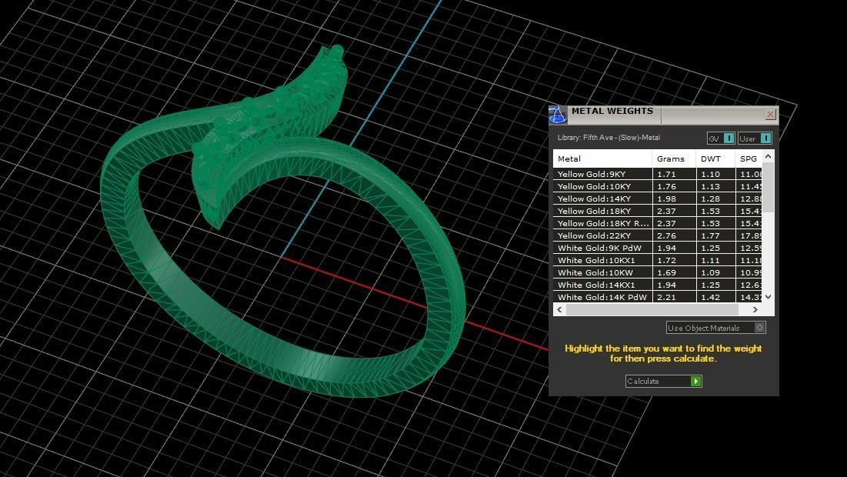Image resolution: width=847 pixels, height=477 pixels.
Task: Click the 1.28 DWT value
Action: pos(710,198)
